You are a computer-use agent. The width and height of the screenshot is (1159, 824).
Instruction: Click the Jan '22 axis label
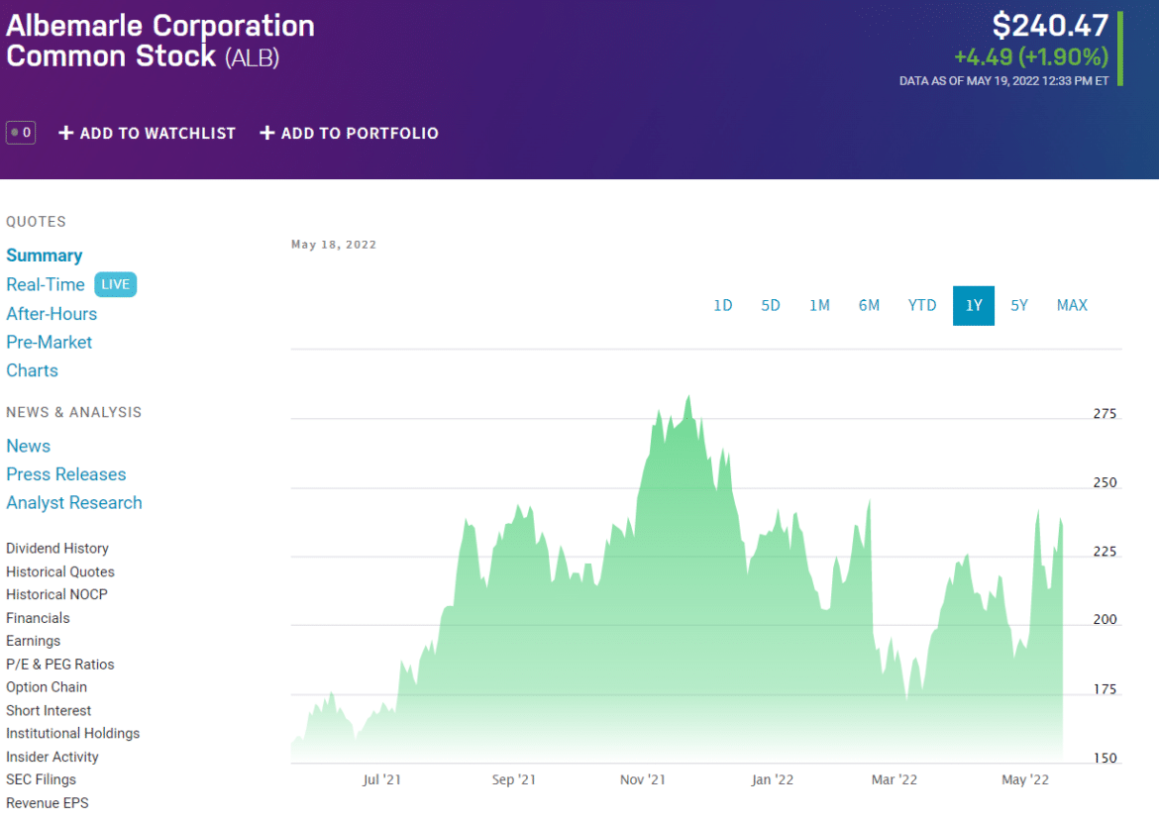[773, 779]
